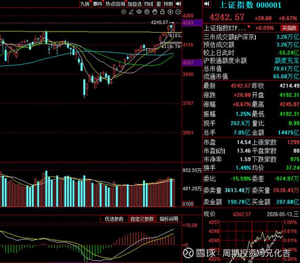The width and height of the screenshot is (300, 263).
Task: Click the 平盘家数 80 value
Action: [x=296, y=151]
